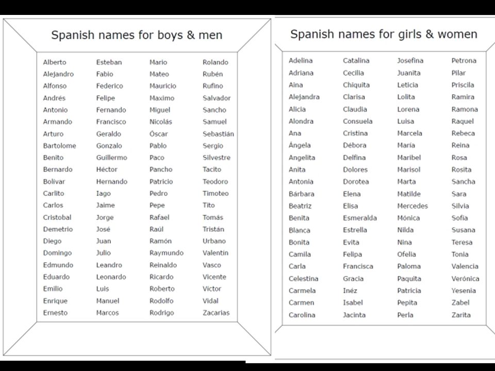The image size is (495, 371).
Task: Select the name Héctor
Action: 107,170
